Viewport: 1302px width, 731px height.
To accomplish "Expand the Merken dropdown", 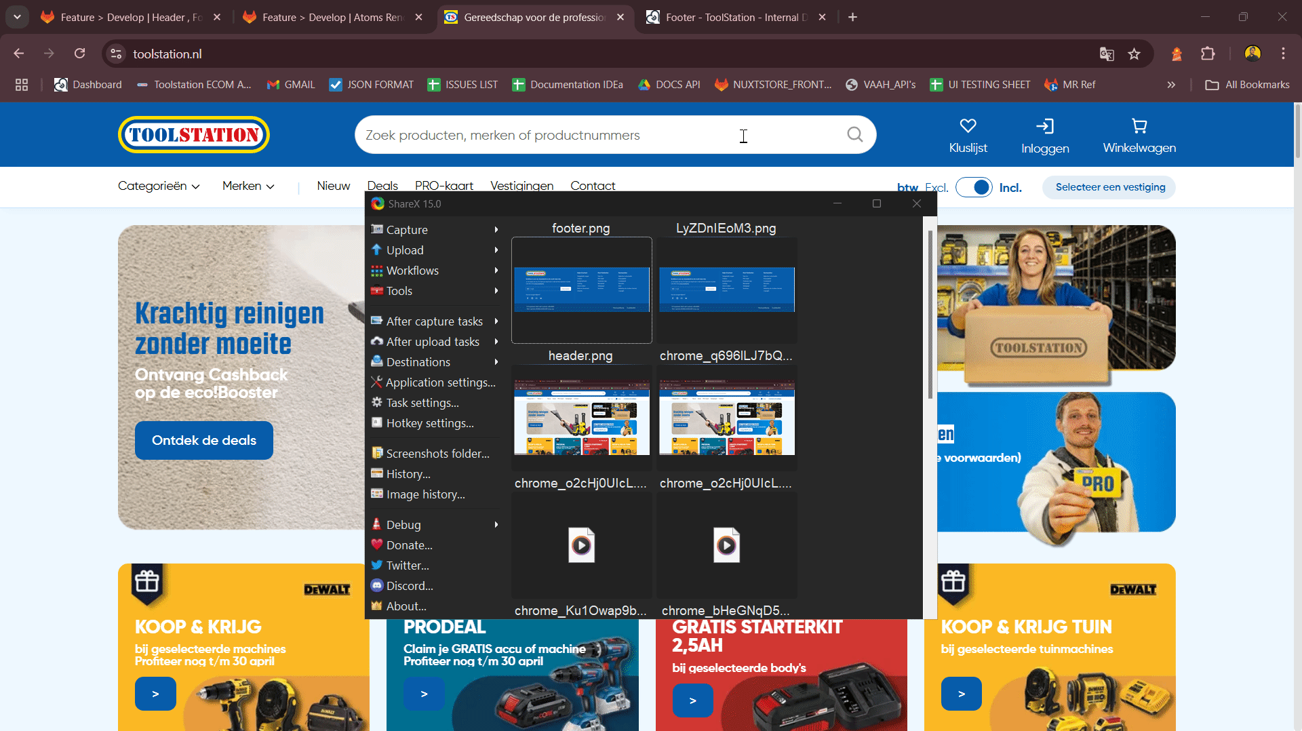I will point(248,186).
